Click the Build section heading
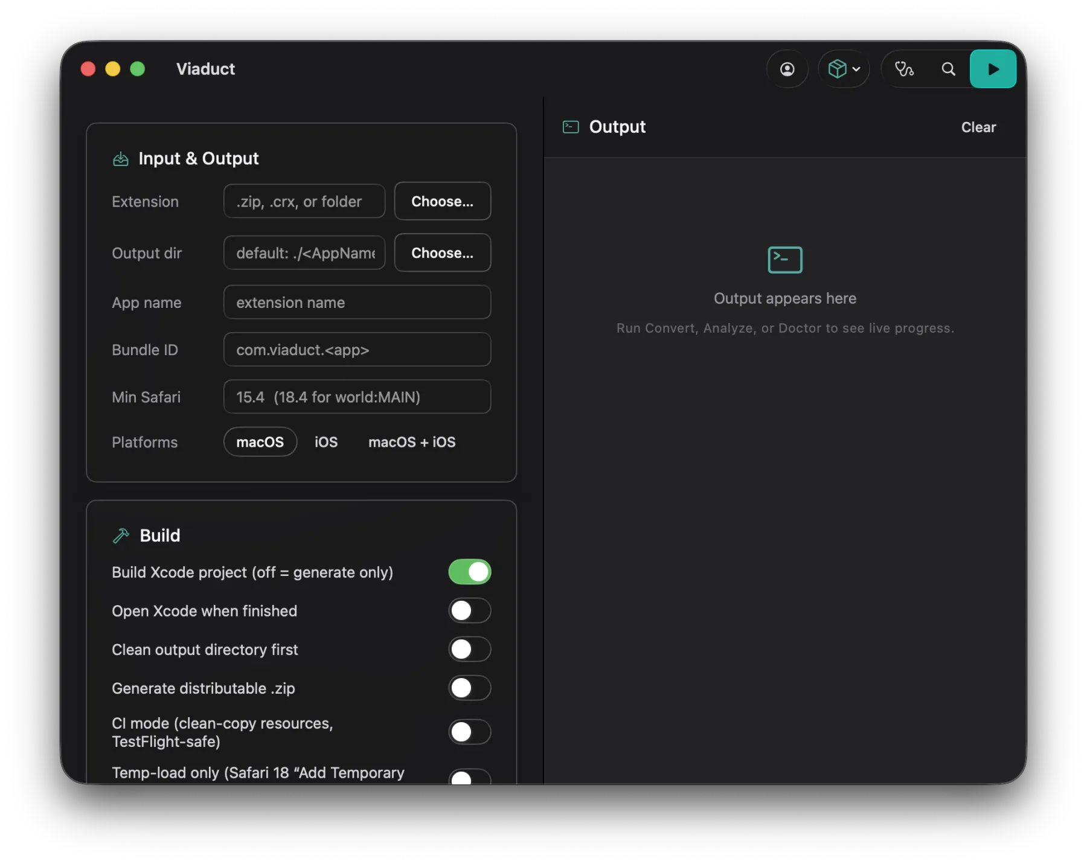1087x864 pixels. (x=160, y=536)
